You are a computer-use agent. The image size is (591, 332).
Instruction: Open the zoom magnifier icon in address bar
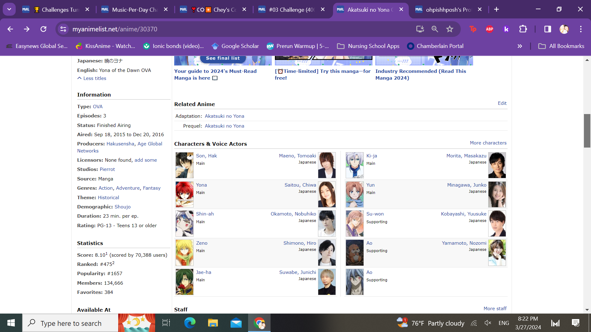[x=435, y=29]
